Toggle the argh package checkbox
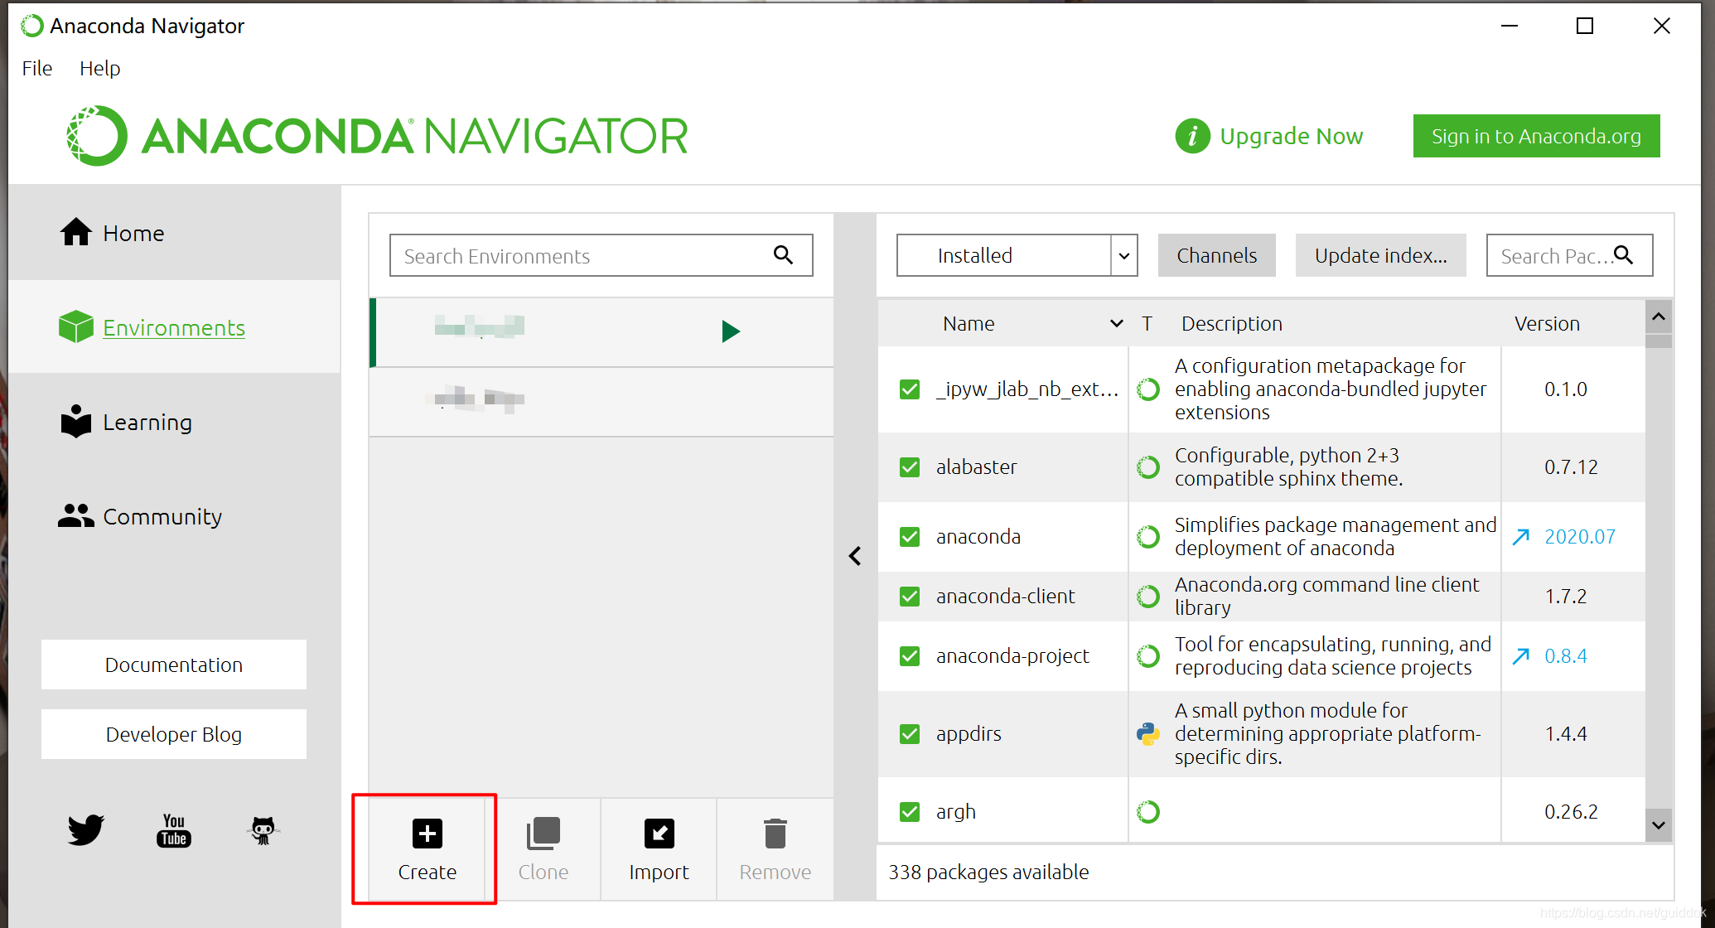 [910, 811]
